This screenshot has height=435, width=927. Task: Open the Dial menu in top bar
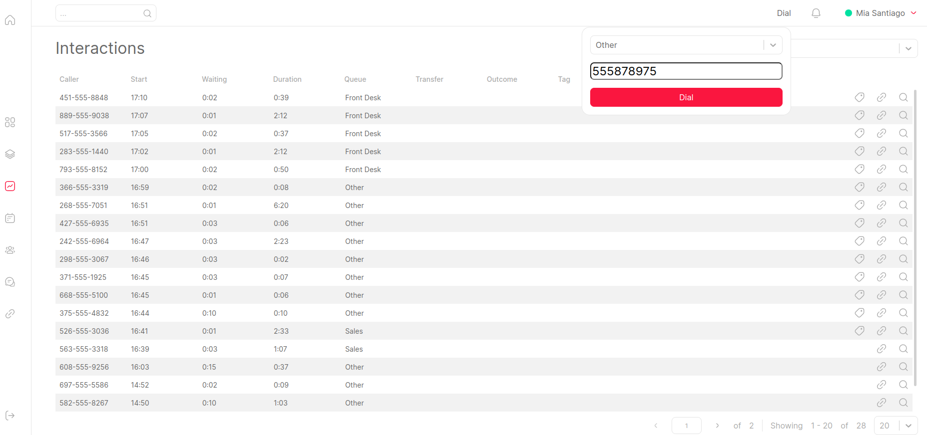click(784, 13)
